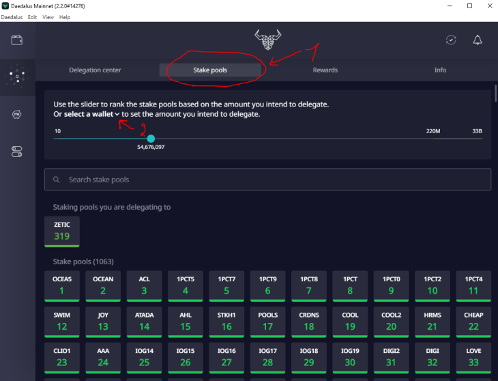Viewport: 498px width, 381px height.
Task: Click the search magnifier icon
Action: (x=56, y=180)
